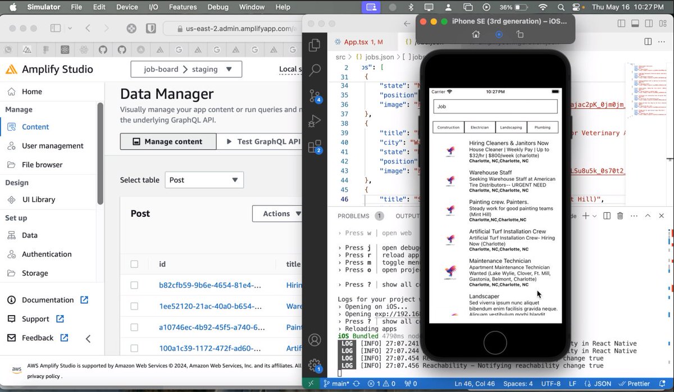
Task: Switch to PROBLEMS panel tab
Action: click(360, 216)
